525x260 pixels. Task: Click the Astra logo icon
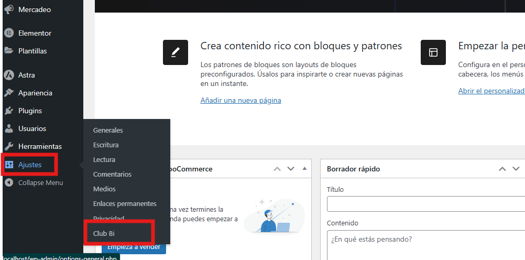pos(9,75)
